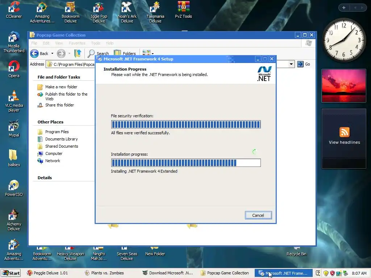Open Search in explorer toolbar
The image size is (371, 278).
pos(98,54)
